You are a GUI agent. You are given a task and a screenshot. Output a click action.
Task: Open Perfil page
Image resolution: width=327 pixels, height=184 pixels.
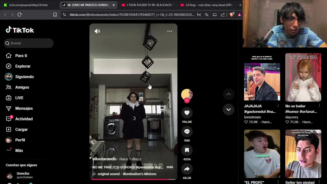[x=20, y=140]
